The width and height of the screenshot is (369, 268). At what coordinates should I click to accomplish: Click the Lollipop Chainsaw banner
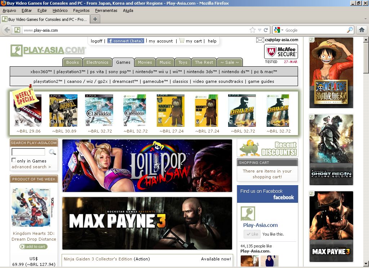click(147, 166)
